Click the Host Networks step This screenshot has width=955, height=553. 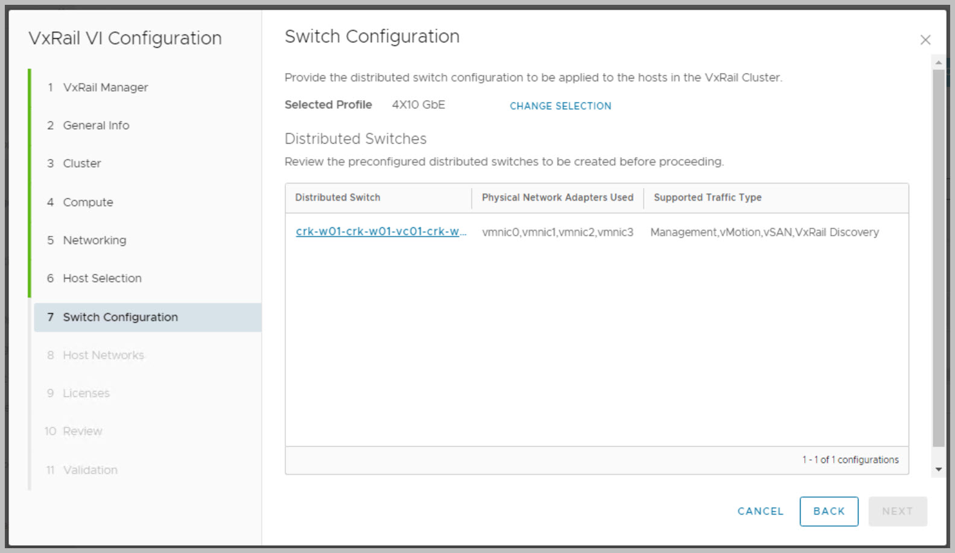tap(103, 355)
